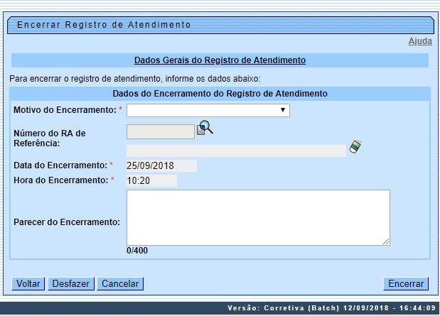This screenshot has width=440, height=316.
Task: Click the 0/400 character counter
Action: [x=137, y=251]
